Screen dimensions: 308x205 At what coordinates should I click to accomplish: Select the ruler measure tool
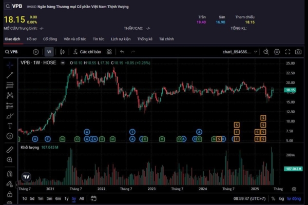click(10, 150)
